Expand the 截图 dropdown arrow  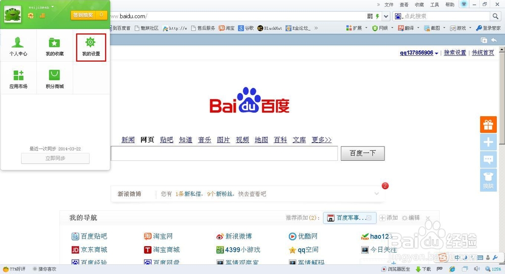coord(444,28)
